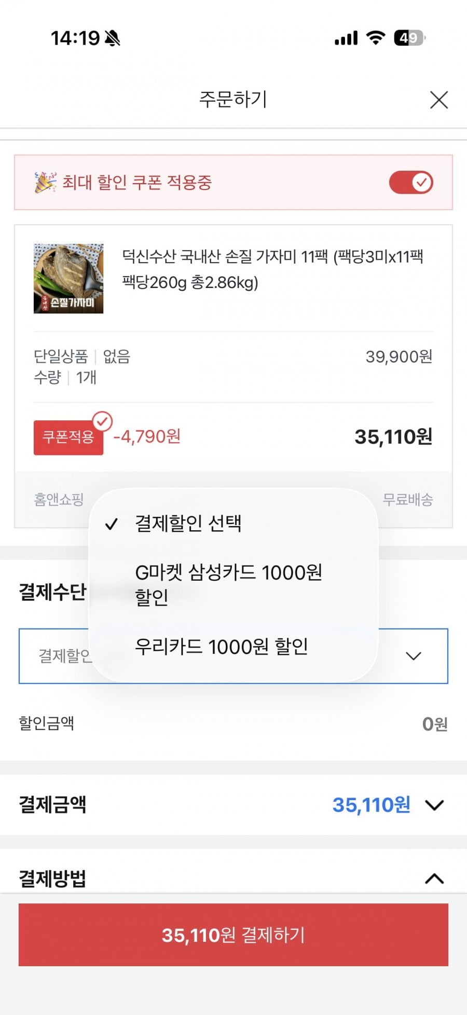The image size is (467, 1015).
Task: Tap the battery indicator in status bar
Action: [409, 38]
